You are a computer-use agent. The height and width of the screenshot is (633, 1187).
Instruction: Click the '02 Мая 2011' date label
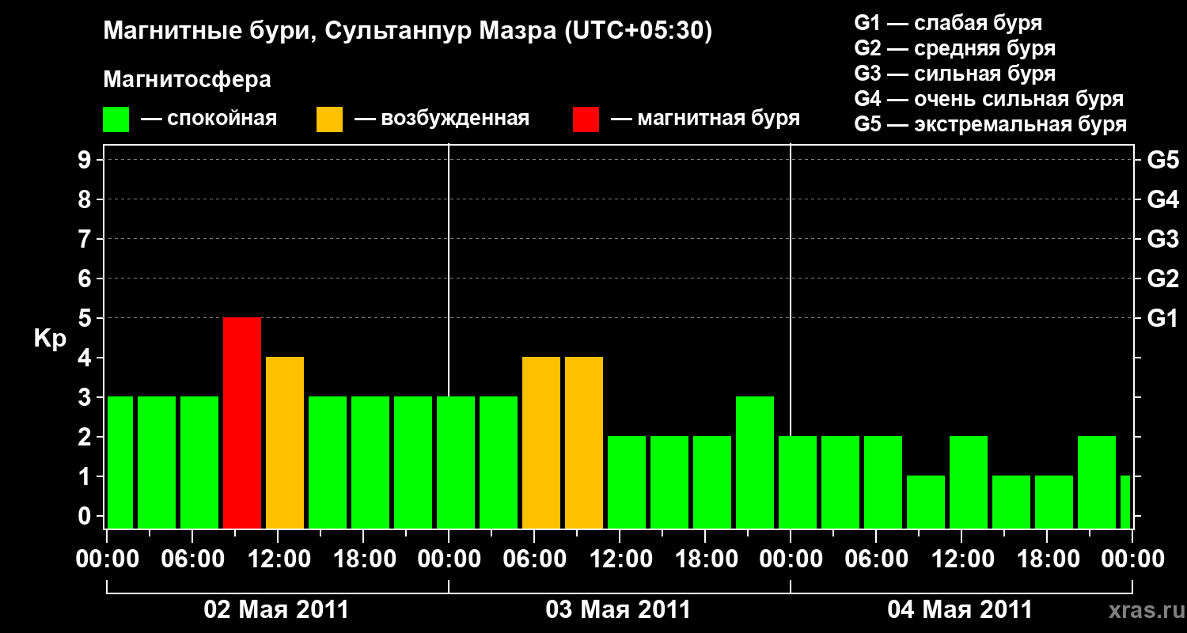pyautogui.click(x=276, y=609)
